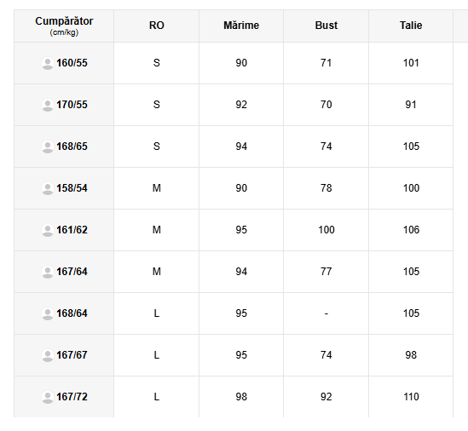Select the user avatar next to 168/65
Image resolution: width=468 pixels, height=431 pixels.
(x=48, y=147)
